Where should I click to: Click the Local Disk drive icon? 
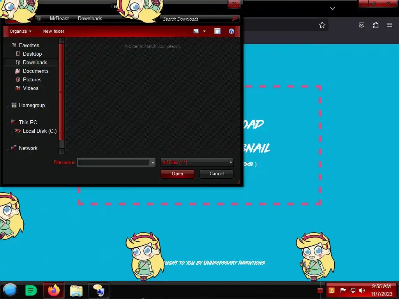click(18, 131)
